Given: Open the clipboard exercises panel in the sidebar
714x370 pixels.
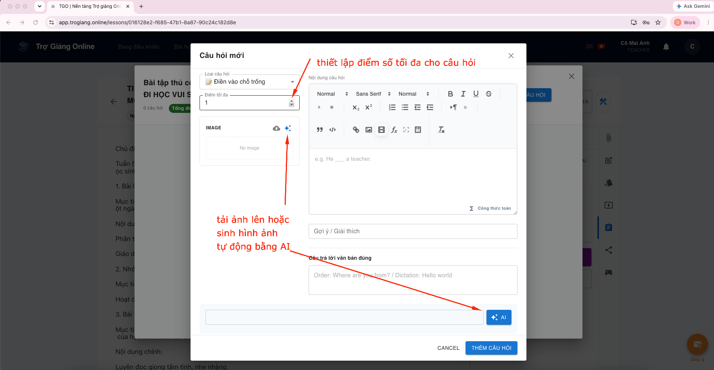Looking at the screenshot, I should 609,228.
